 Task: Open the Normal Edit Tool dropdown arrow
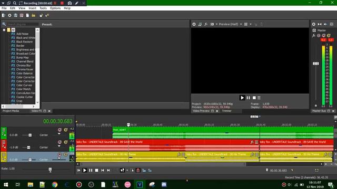127,170
